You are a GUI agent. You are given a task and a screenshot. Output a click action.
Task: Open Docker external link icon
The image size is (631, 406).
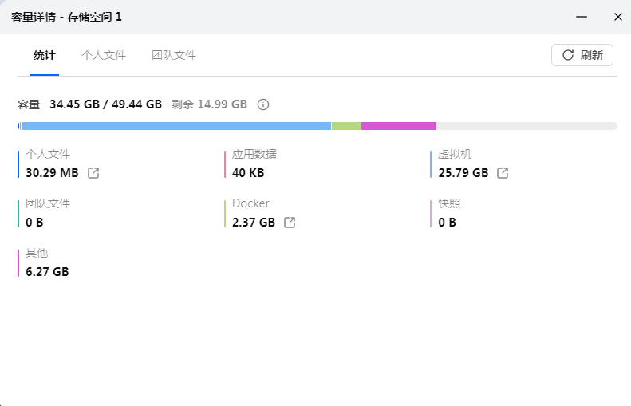pos(290,223)
